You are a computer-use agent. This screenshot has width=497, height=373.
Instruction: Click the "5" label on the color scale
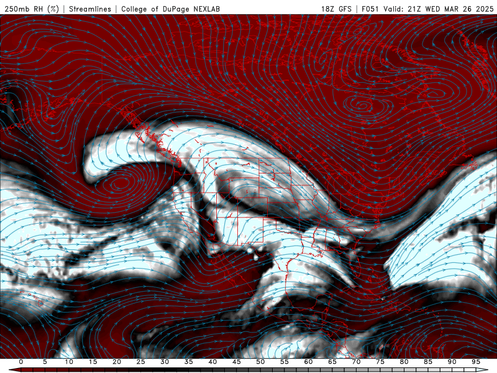45,362
